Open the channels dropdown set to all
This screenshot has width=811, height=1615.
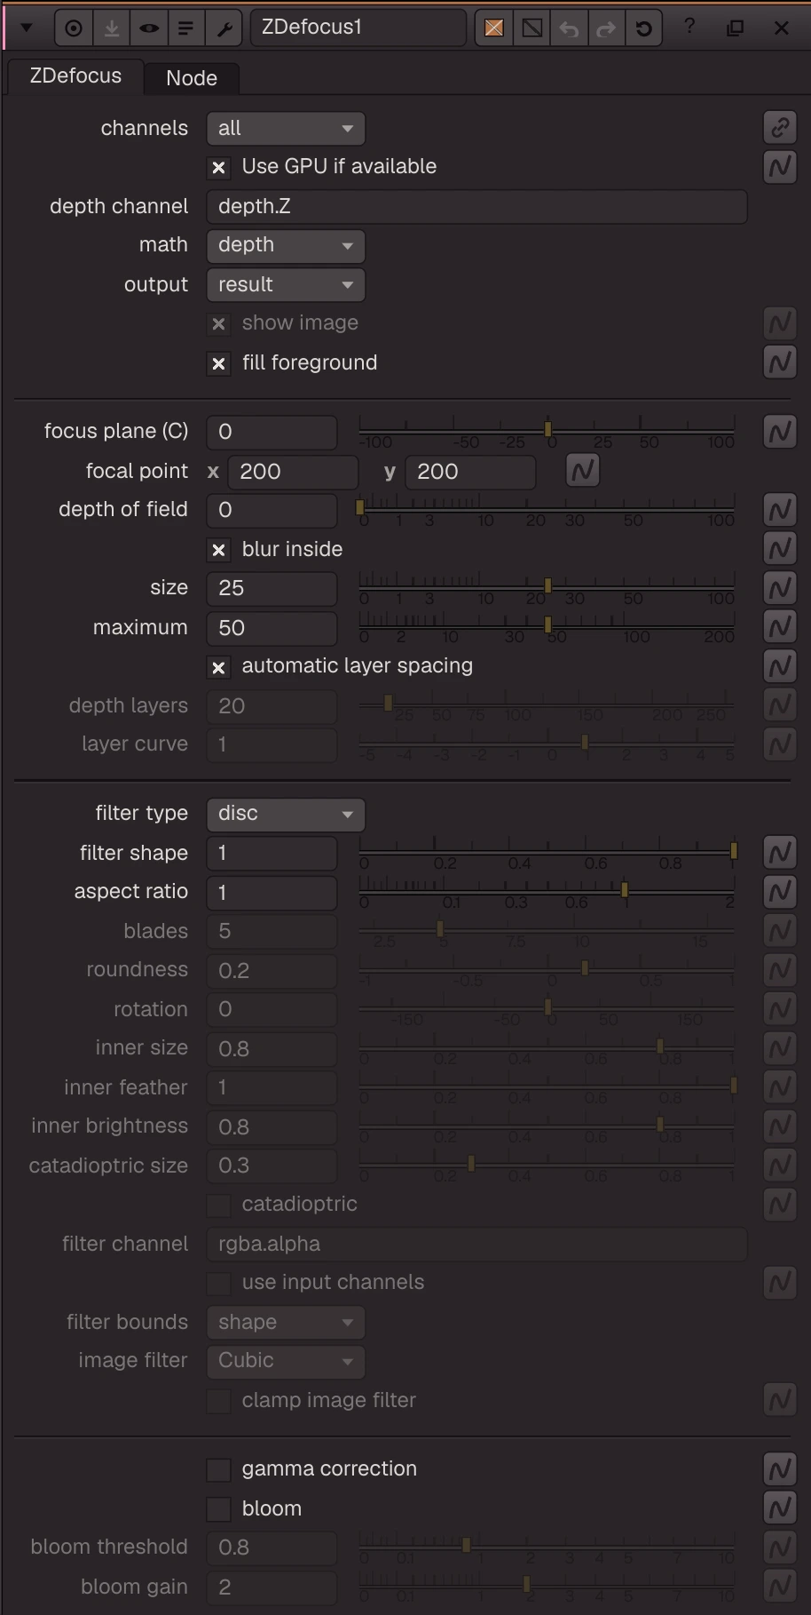point(286,129)
